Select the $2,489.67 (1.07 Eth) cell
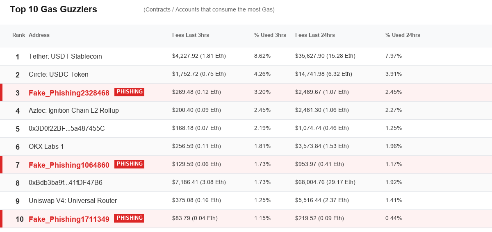The image size is (492, 232). 322,92
